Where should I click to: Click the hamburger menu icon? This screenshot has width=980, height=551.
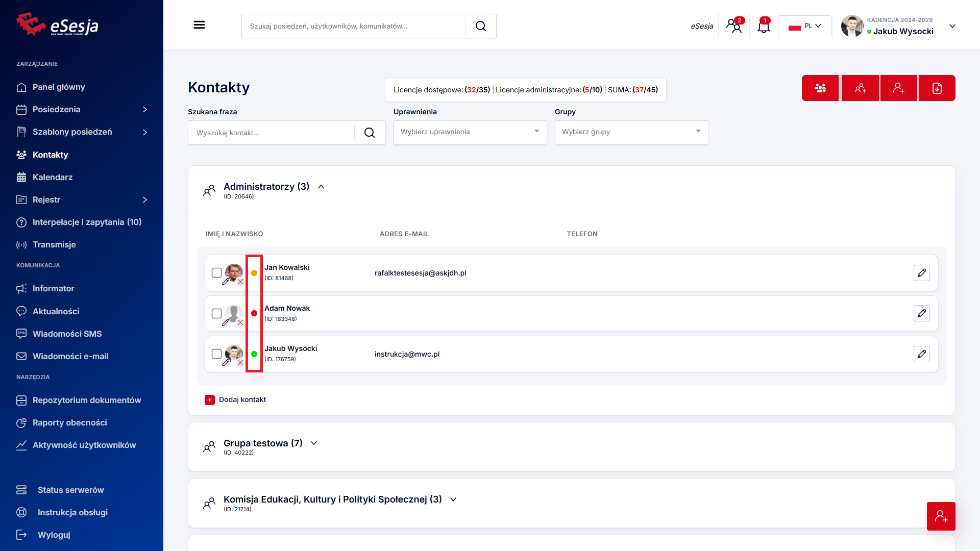pyautogui.click(x=199, y=25)
